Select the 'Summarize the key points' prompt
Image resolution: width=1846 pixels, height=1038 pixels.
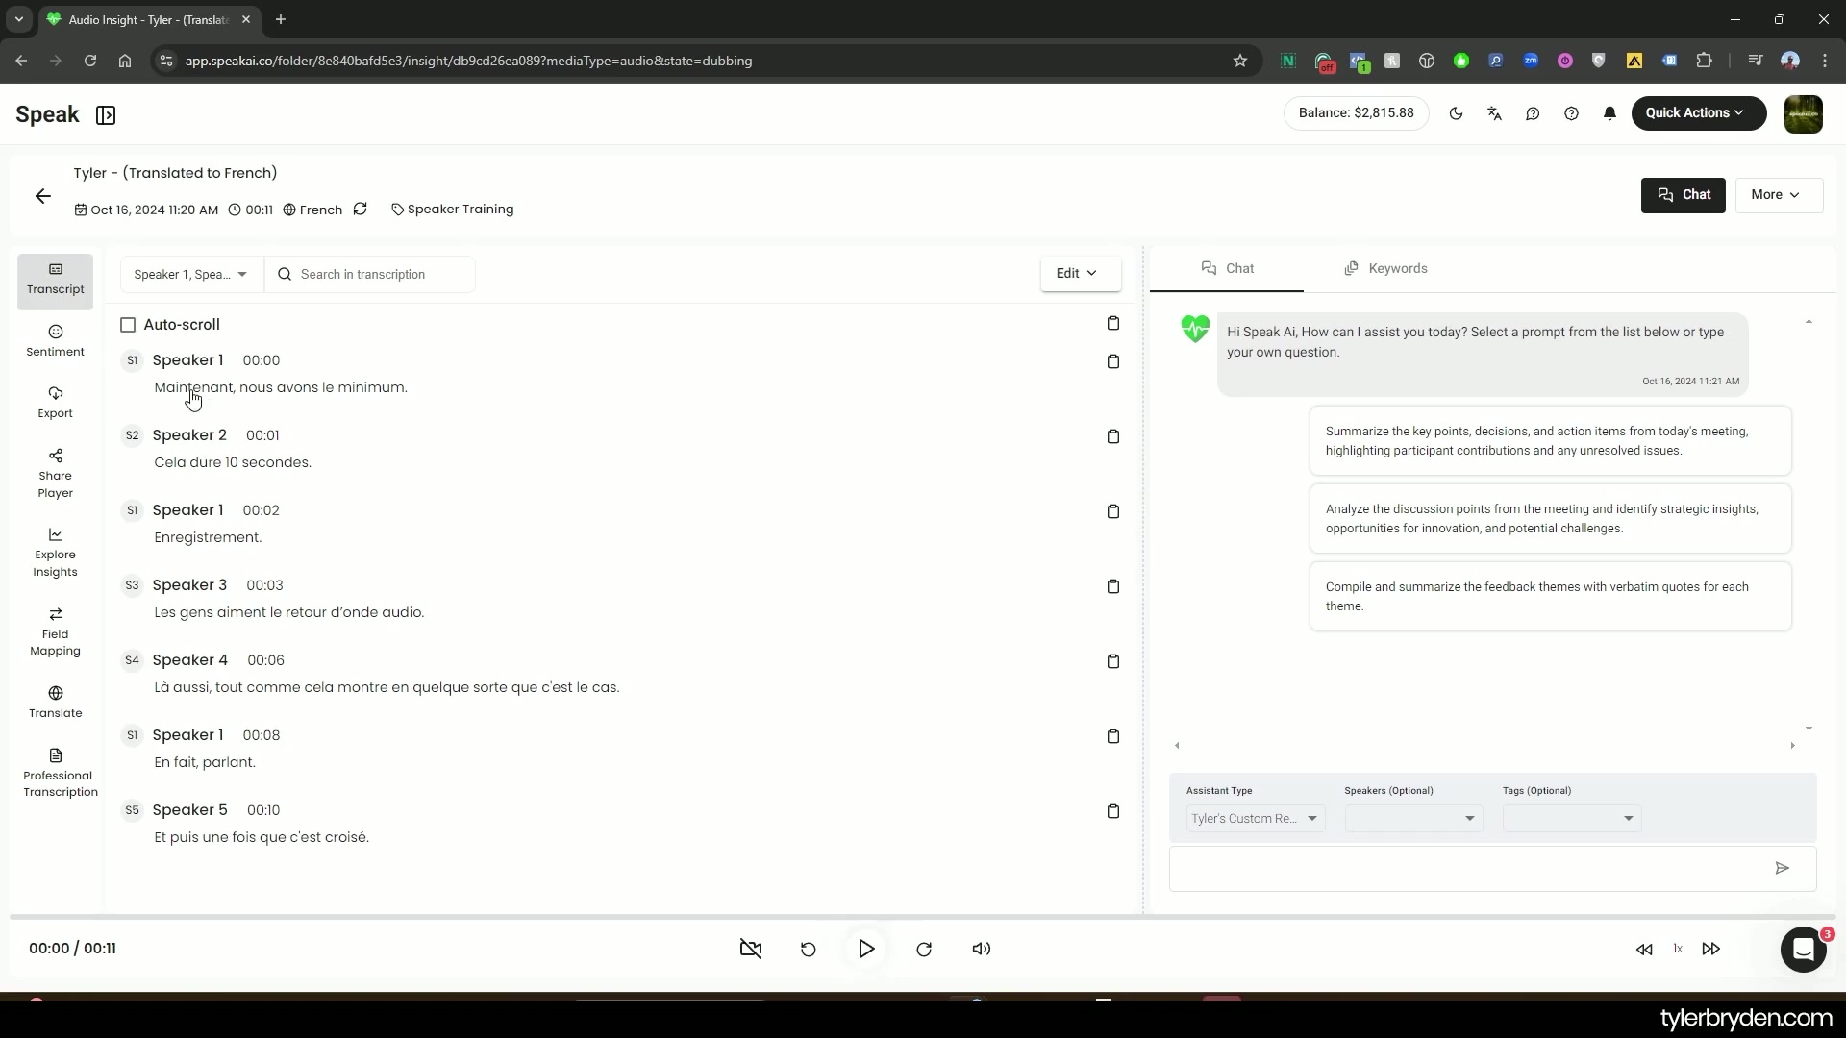click(1550, 441)
